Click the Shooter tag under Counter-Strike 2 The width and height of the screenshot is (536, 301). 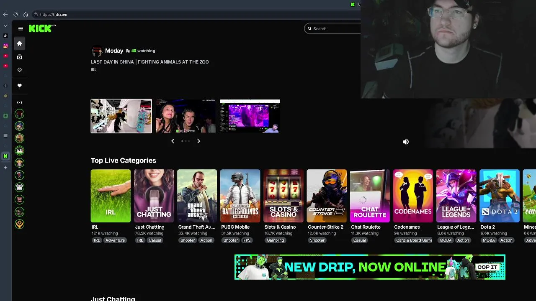click(x=317, y=240)
